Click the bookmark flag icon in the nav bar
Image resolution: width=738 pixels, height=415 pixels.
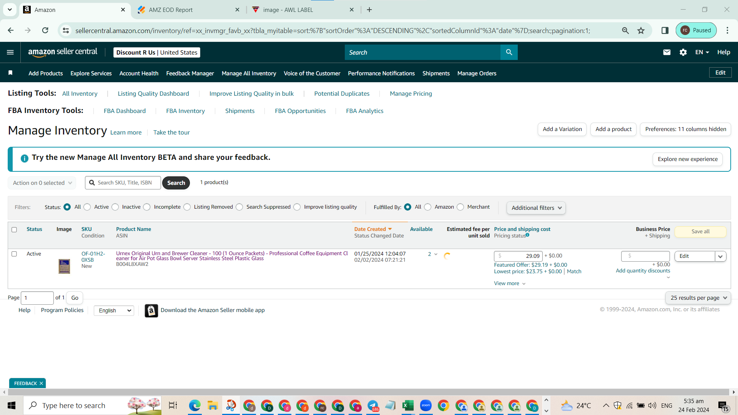point(10,73)
